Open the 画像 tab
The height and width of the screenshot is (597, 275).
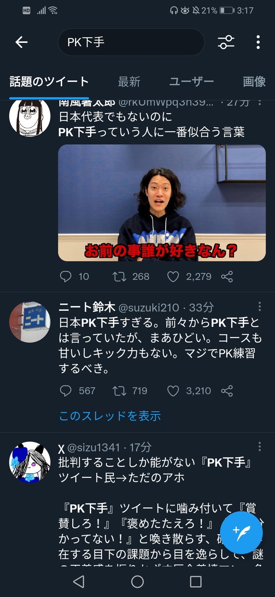pos(254,82)
